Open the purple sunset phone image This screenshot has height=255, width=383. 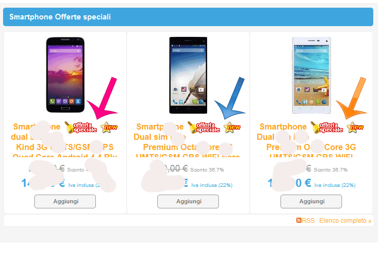65,75
